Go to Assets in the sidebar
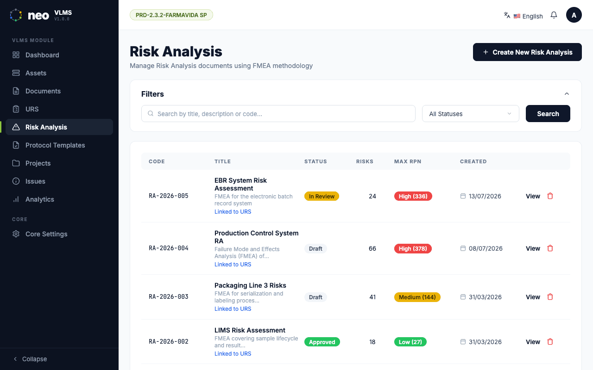The width and height of the screenshot is (593, 370). 59,73
